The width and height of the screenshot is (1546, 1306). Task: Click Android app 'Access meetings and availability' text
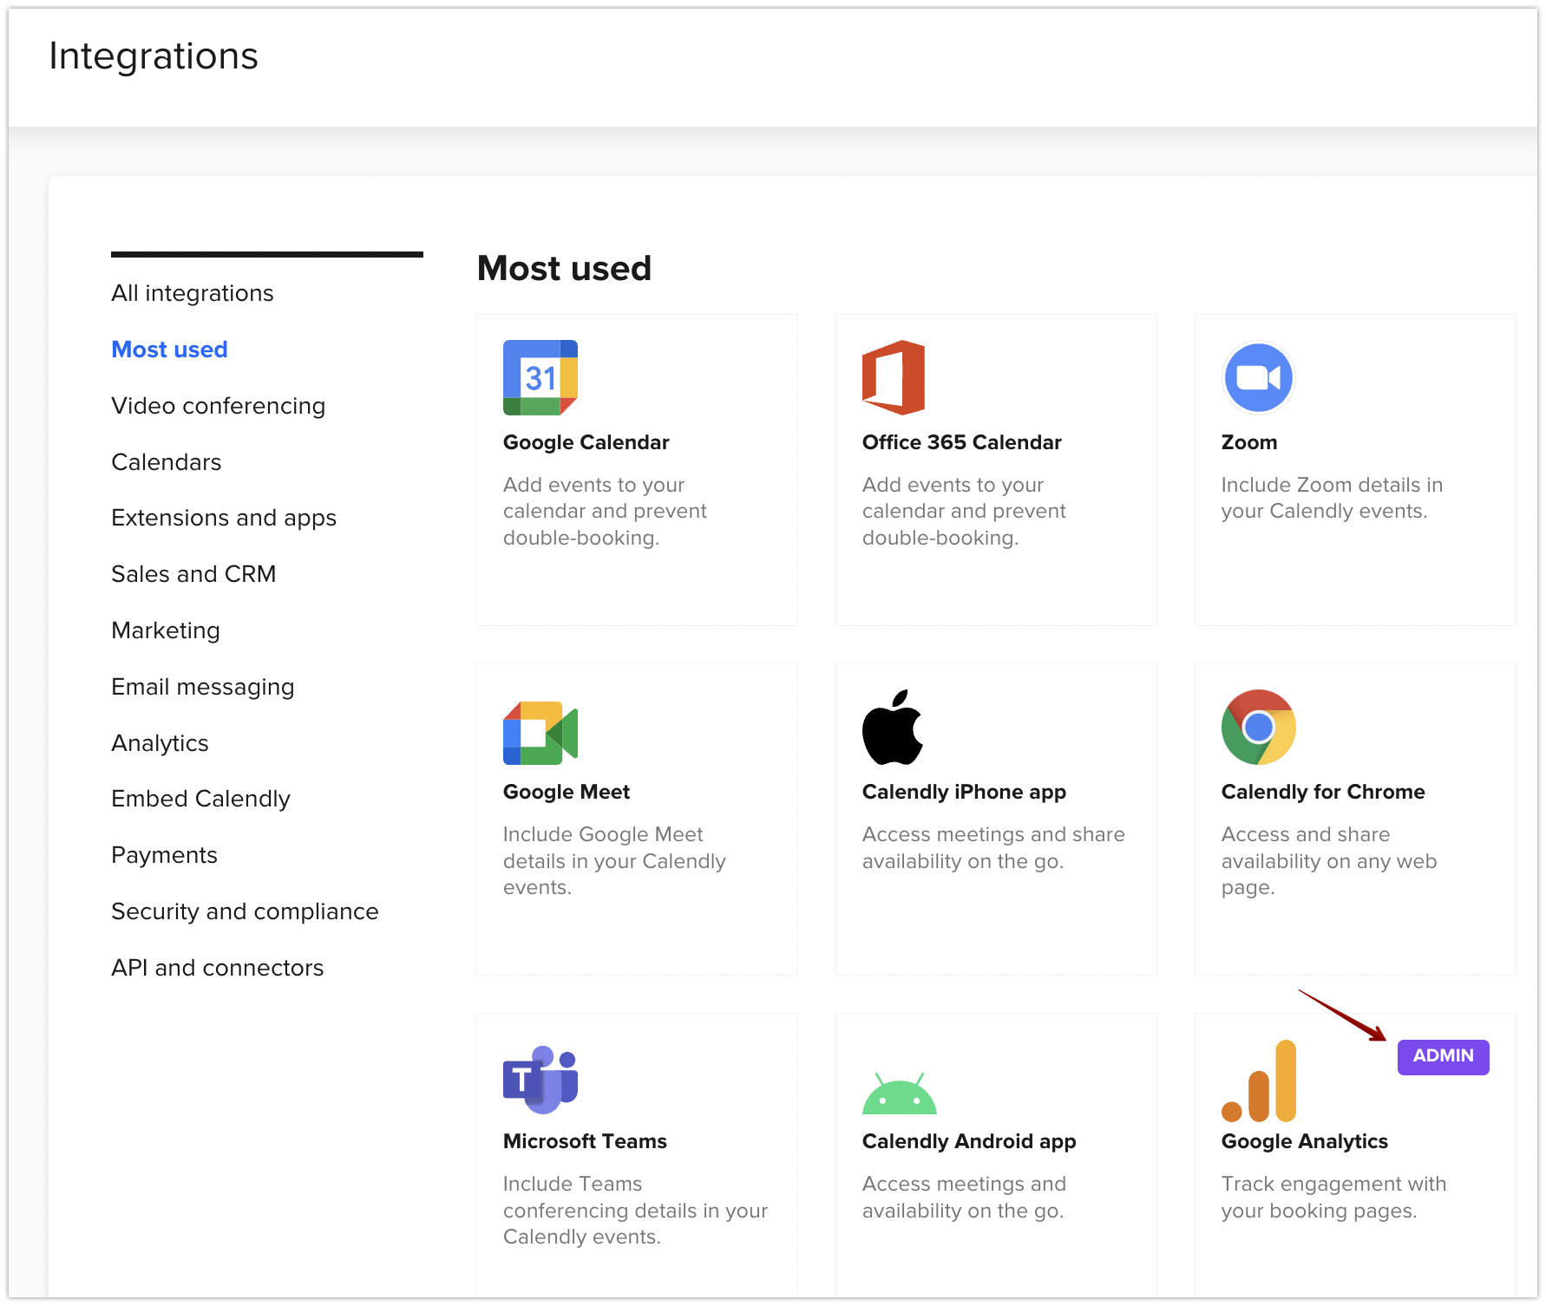pos(964,1197)
